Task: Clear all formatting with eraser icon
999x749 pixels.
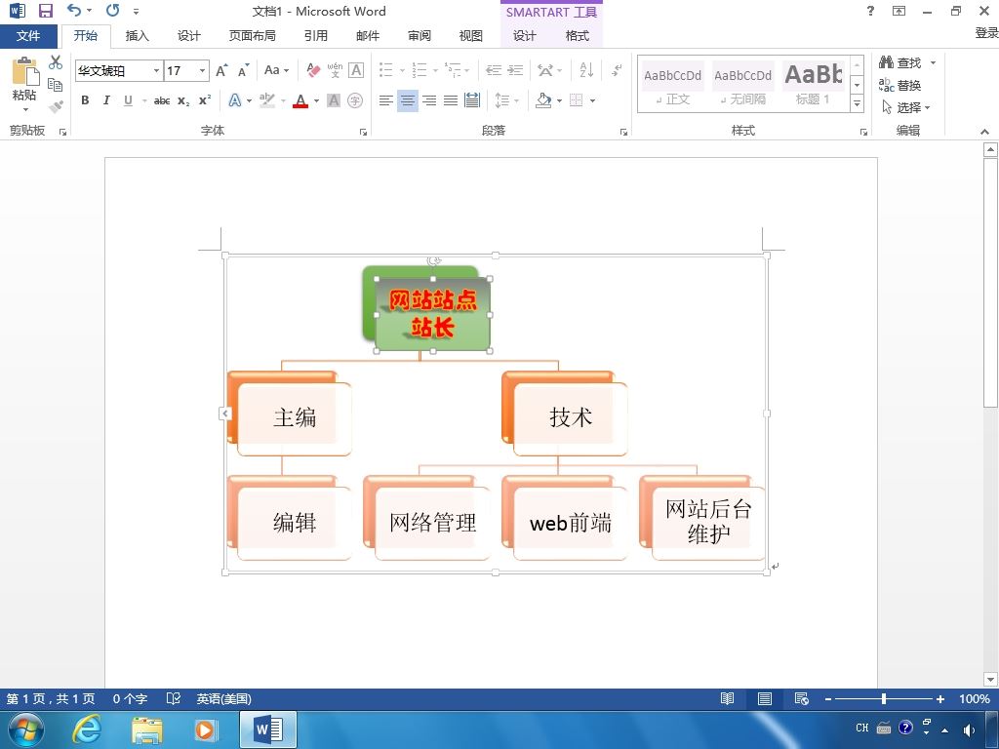Action: 313,70
